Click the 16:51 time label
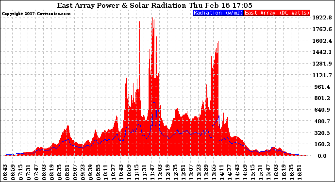 coord(300,172)
